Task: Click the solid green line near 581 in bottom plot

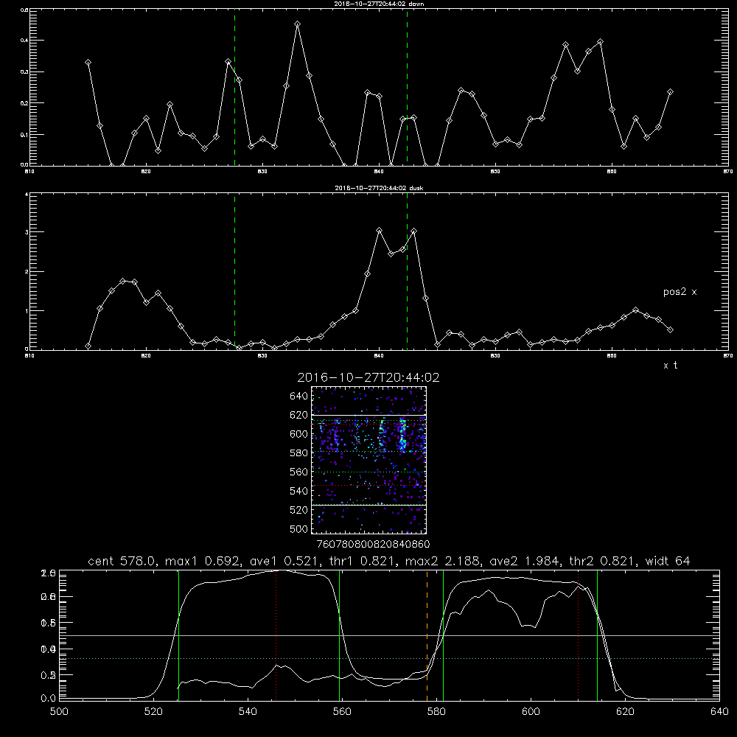Action: pyautogui.click(x=443, y=635)
